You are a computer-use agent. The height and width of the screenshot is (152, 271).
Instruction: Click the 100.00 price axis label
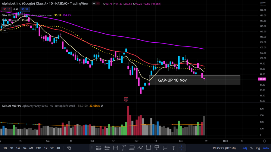click(x=263, y=58)
